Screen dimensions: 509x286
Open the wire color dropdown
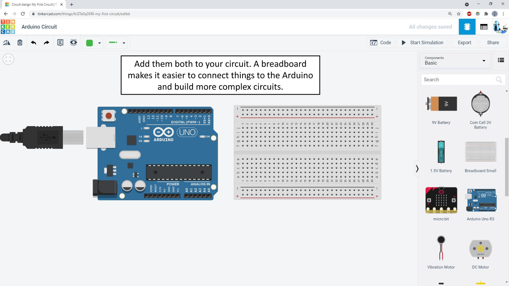[99, 43]
